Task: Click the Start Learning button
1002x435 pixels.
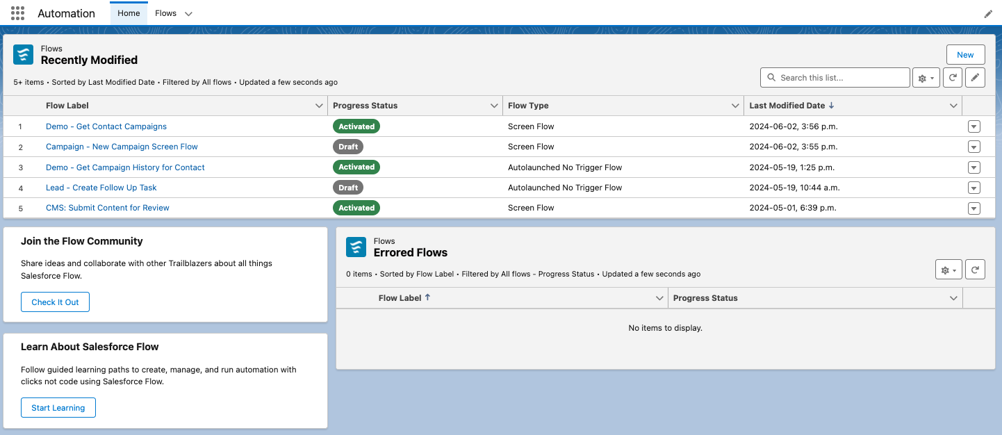Action: [x=58, y=408]
